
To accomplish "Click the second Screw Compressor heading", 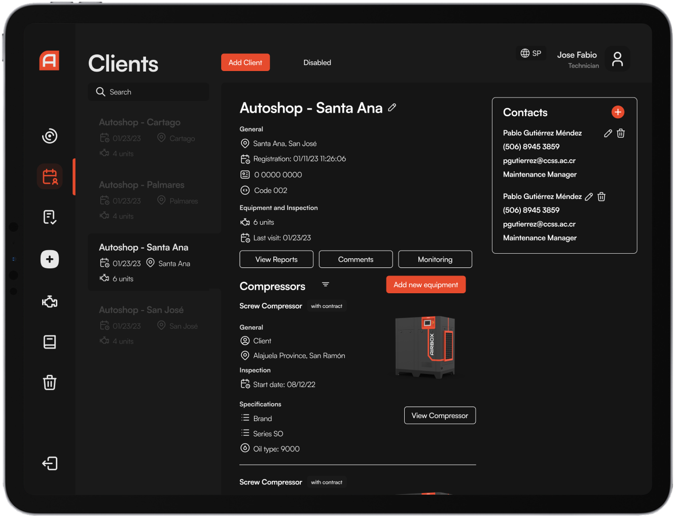I will pyautogui.click(x=271, y=482).
